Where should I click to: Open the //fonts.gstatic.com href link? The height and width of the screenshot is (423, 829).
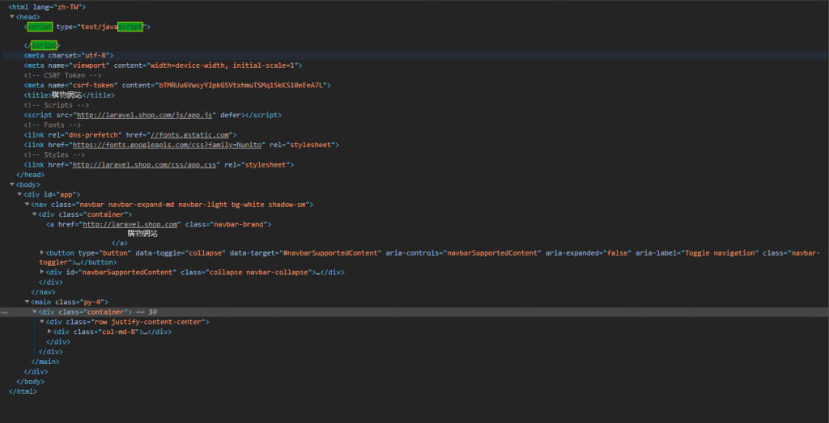[191, 134]
